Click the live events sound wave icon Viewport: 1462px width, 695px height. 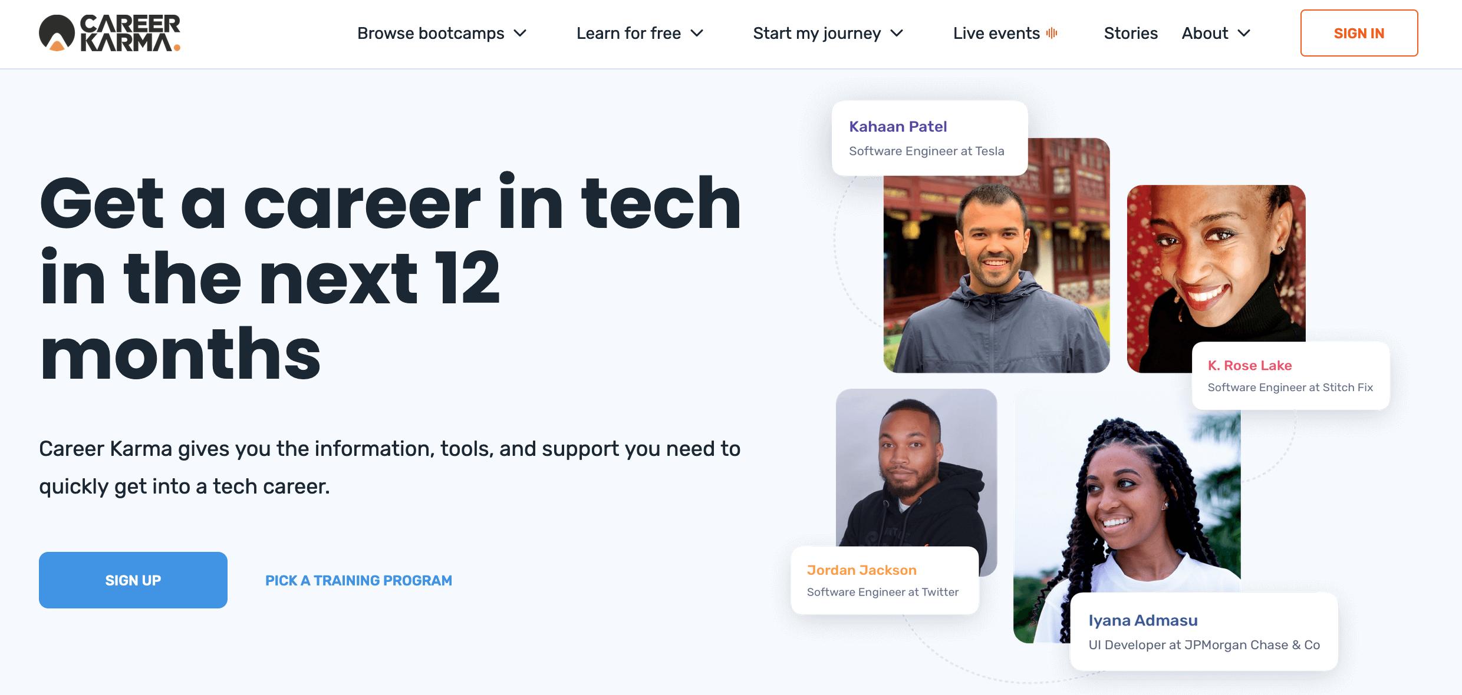pyautogui.click(x=1052, y=33)
